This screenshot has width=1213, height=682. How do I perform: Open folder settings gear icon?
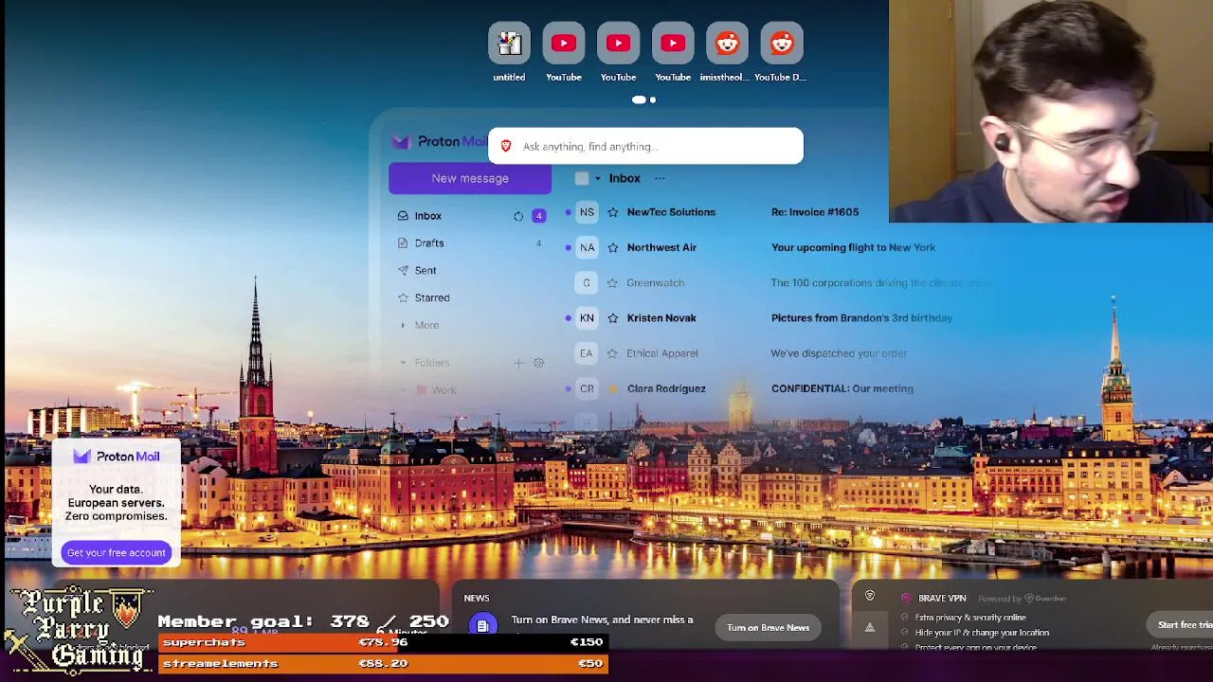[538, 363]
